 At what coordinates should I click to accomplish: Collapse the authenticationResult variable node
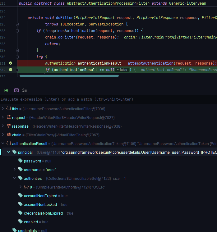coord(3,143)
